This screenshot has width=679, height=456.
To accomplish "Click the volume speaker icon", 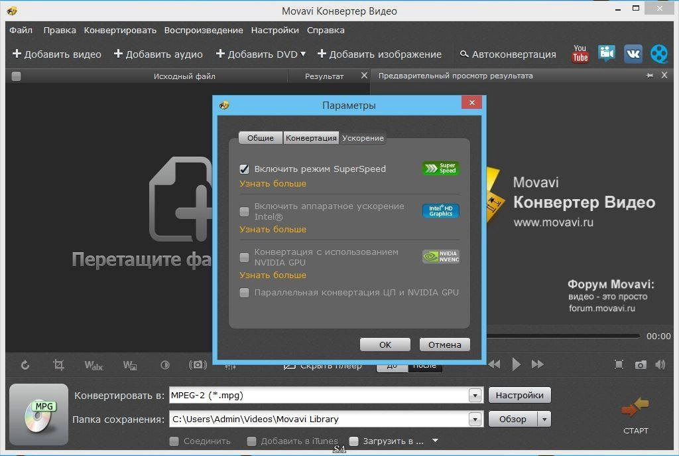I will [x=660, y=364].
